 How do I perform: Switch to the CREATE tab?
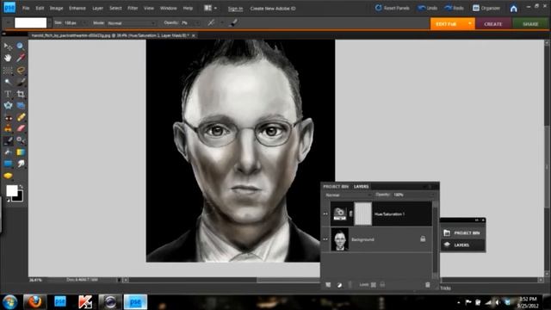point(493,24)
